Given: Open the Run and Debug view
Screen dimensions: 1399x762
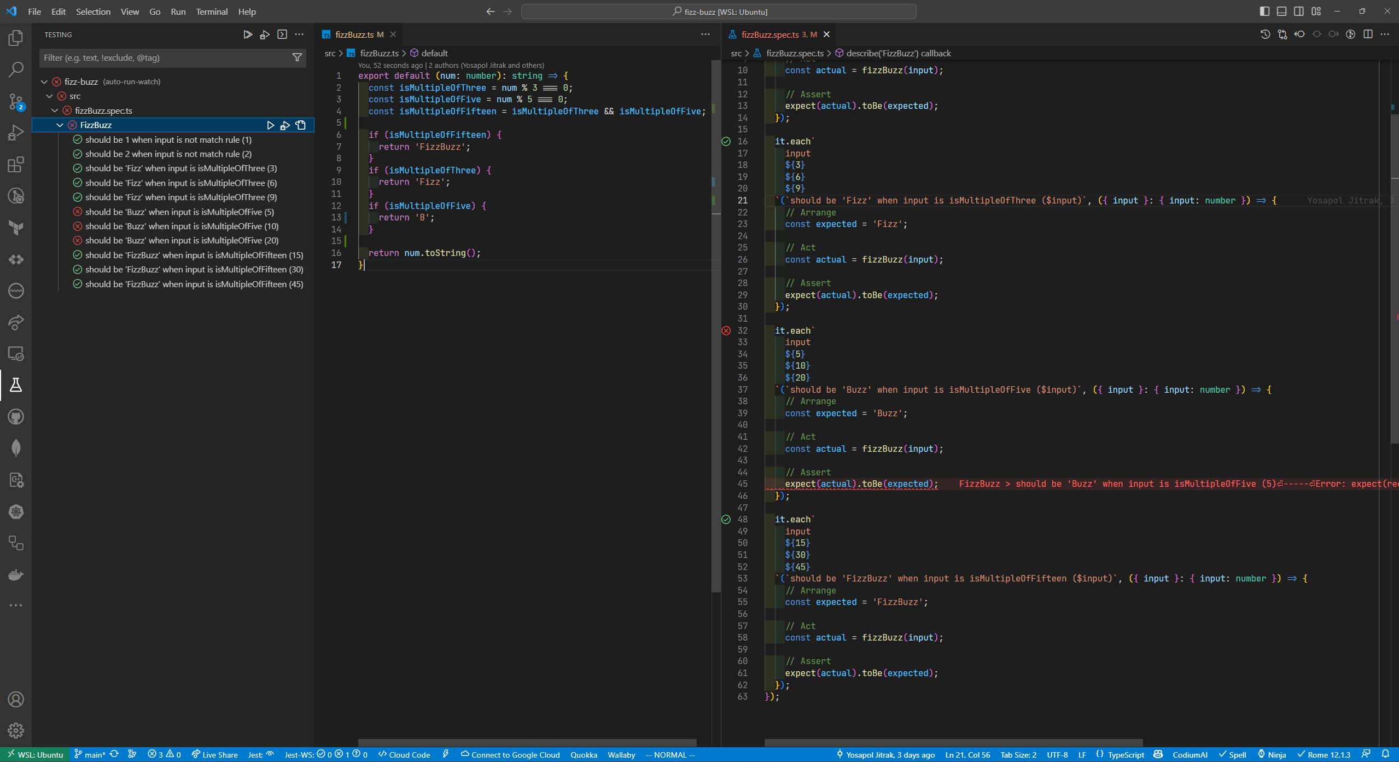Looking at the screenshot, I should [x=16, y=131].
